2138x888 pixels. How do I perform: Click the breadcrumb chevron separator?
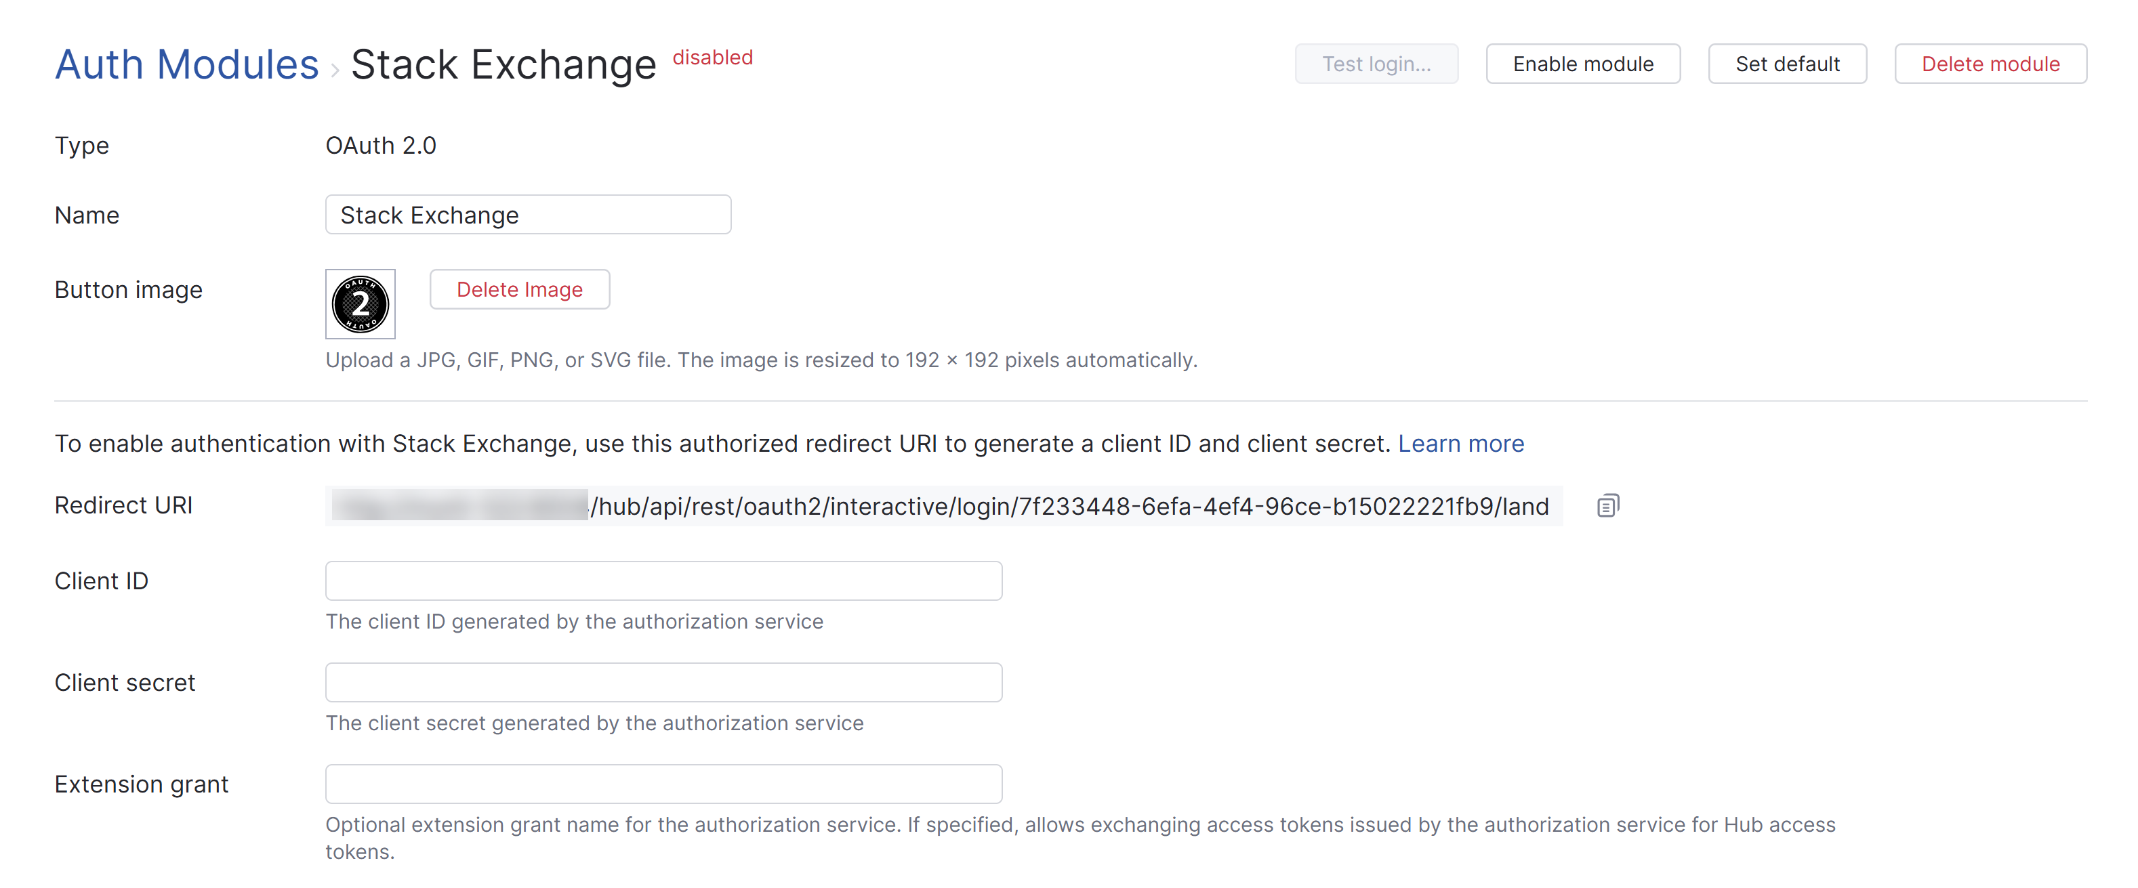point(335,69)
